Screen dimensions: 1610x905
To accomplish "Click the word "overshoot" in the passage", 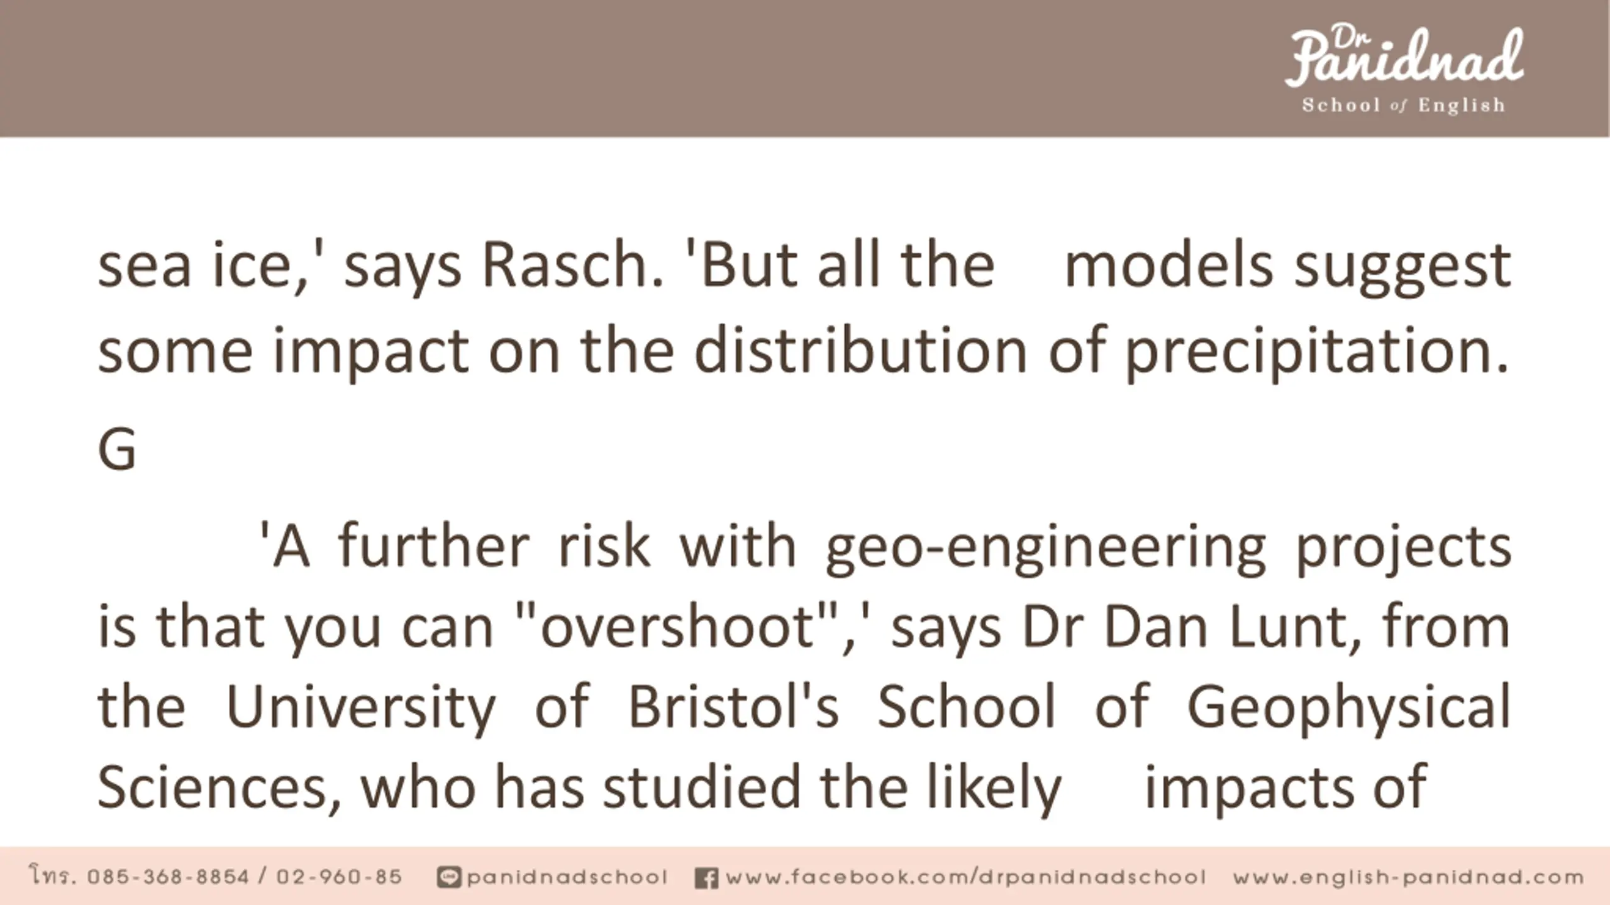I will point(679,627).
